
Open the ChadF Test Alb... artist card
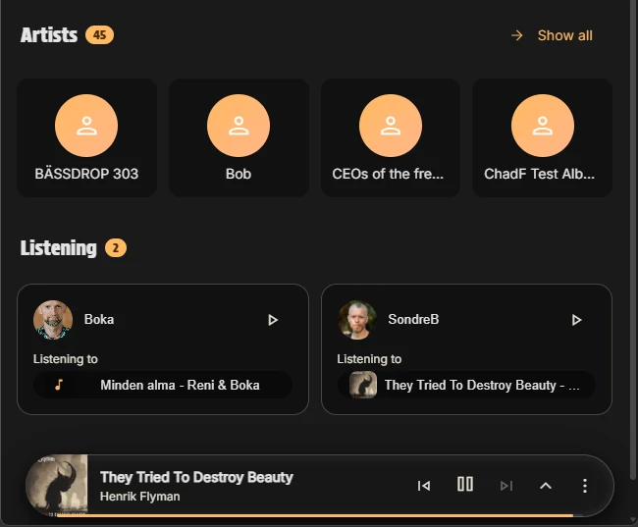pos(542,138)
